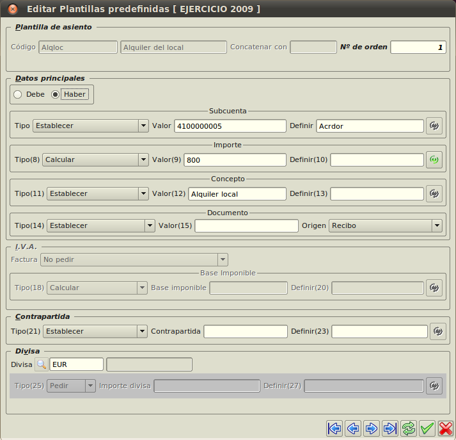The width and height of the screenshot is (456, 440).
Task: Click the Contrapartida input field
Action: tap(246, 331)
